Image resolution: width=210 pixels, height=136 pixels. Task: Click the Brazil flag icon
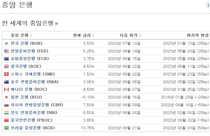pyautogui.click(x=6, y=128)
